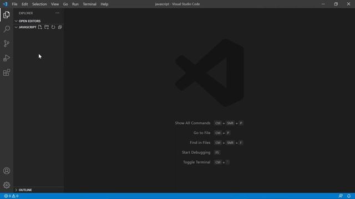Click the feedback icon in status bar
The width and height of the screenshot is (355, 199).
click(341, 196)
